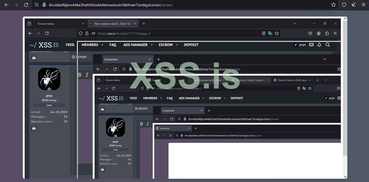Expand tabs chevron in largest nested onion window
Image resolution: width=369 pixels, height=182 pixels.
click(325, 59)
